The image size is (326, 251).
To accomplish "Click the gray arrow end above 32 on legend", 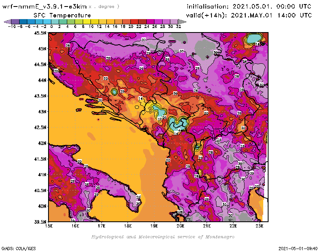I will pos(182,22).
